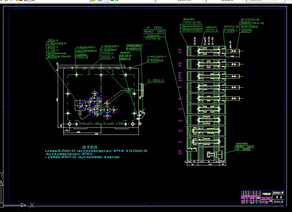292x212 pixels.
Task: Click the 18GB858 annotation
Action: [x=246, y=31]
